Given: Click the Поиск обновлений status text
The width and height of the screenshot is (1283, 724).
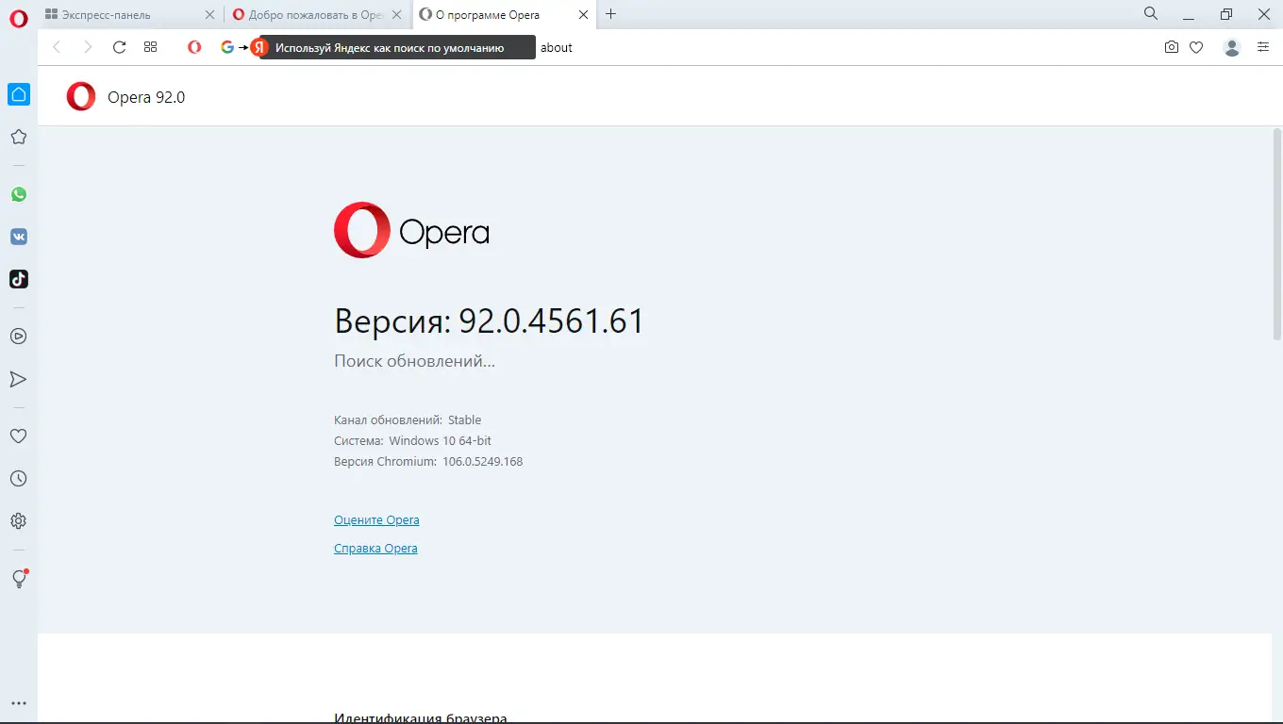Looking at the screenshot, I should 414,361.
